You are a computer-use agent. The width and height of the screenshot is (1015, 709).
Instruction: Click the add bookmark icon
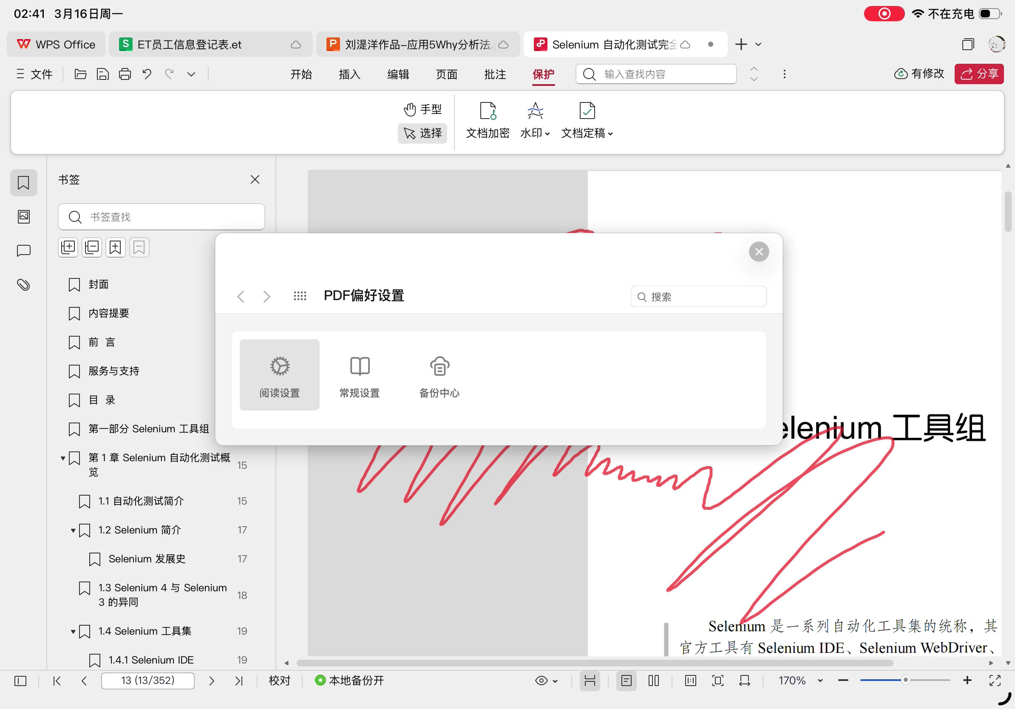coord(115,247)
